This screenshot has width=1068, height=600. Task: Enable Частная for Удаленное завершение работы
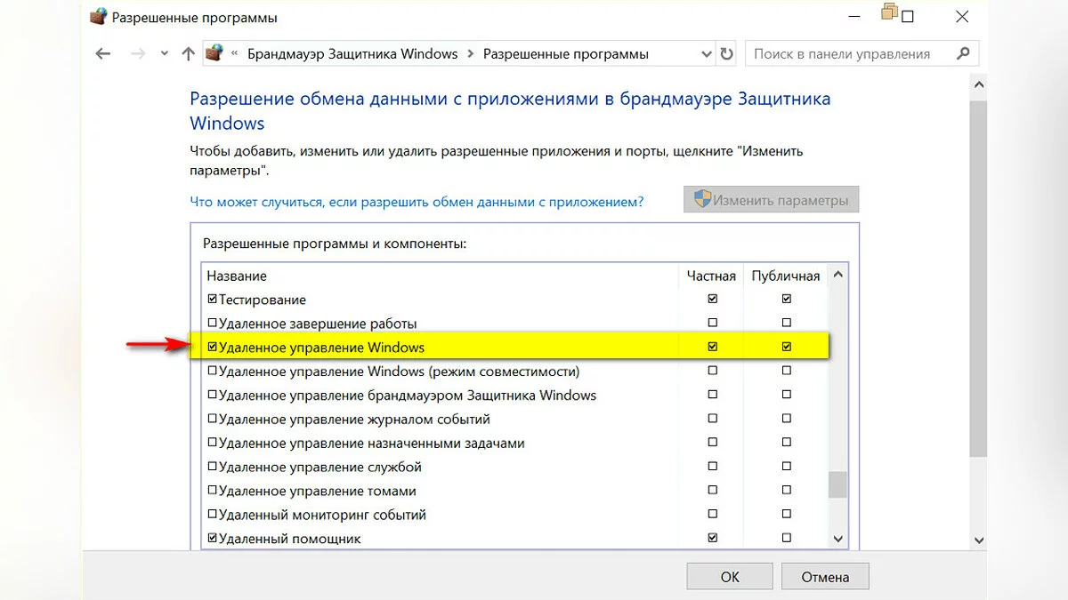click(712, 323)
